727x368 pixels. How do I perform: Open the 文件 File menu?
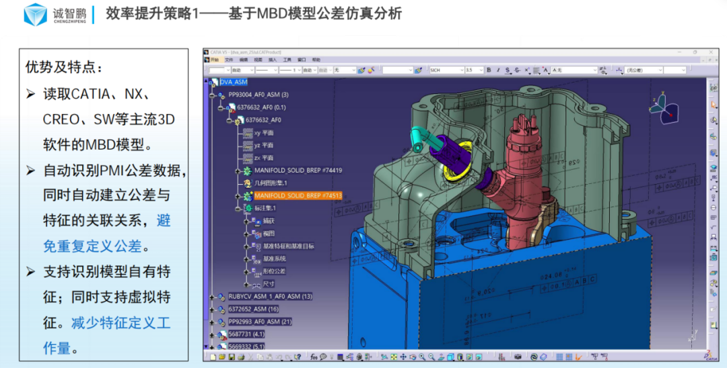tap(229, 60)
